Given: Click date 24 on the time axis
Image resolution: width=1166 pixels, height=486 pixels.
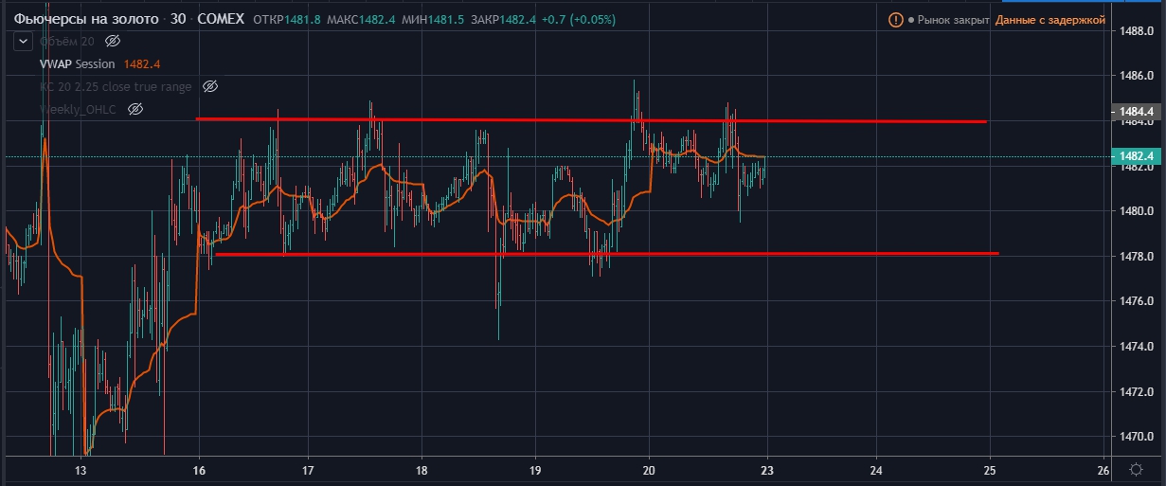Looking at the screenshot, I should tap(876, 470).
